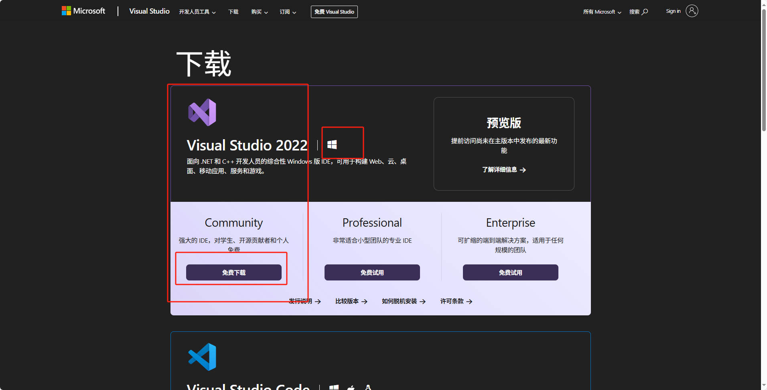Click the Professional edition heading
The height and width of the screenshot is (390, 767).
[x=372, y=223]
